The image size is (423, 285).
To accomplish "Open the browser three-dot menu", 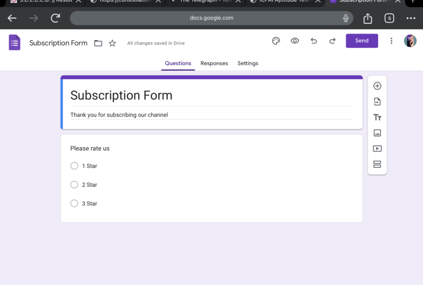I will pos(411,18).
